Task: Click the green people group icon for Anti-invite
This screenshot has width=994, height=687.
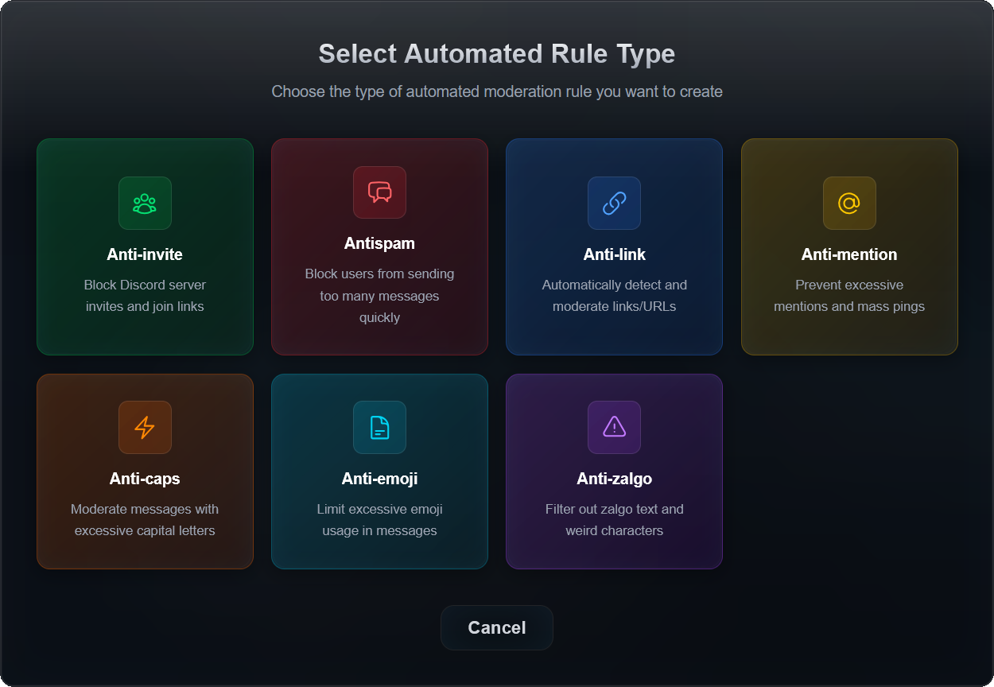Action: 145,204
